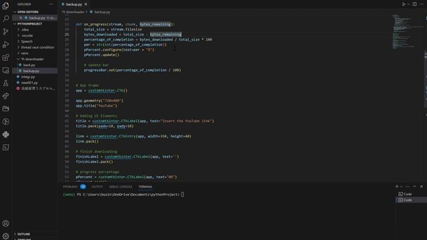
Task: Open the Search view in activity bar
Action: point(6,19)
